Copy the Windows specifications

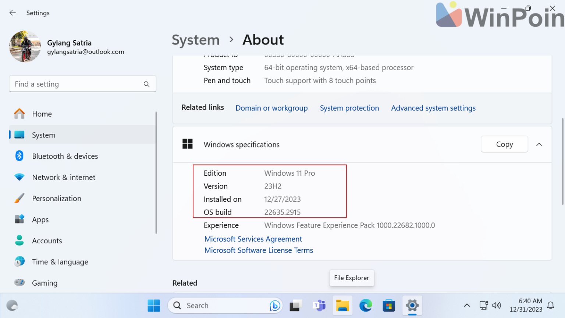[504, 144]
